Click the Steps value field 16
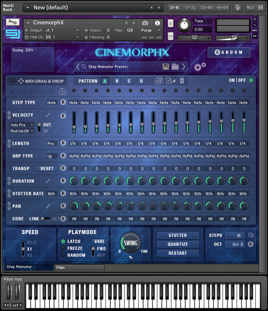Image resolution: width=268 pixels, height=311 pixels. click(235, 235)
